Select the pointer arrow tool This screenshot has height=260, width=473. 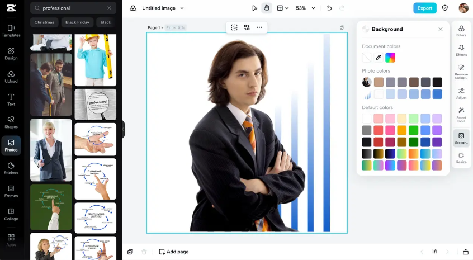254,8
